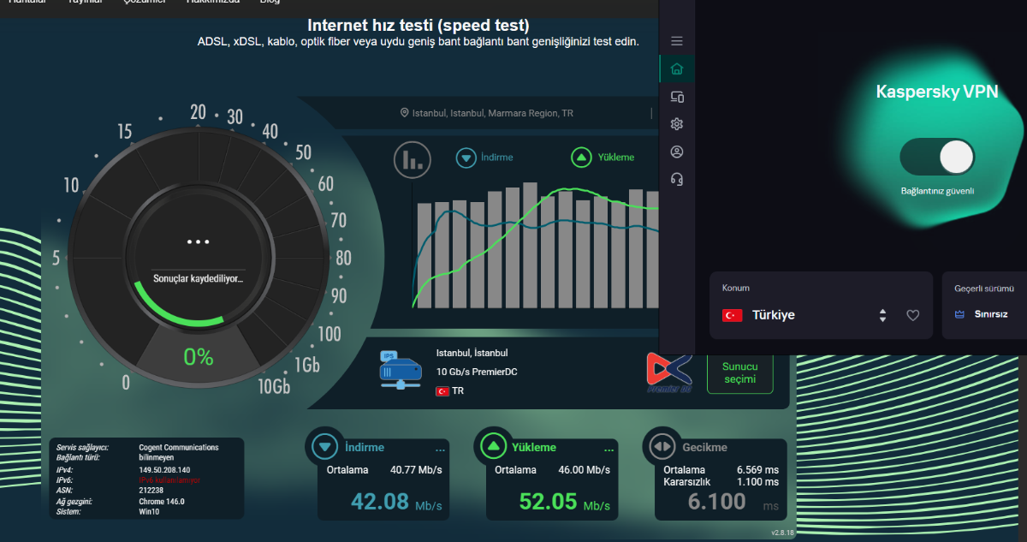
Task: Add Türkiye to favorites with heart icon
Action: click(x=912, y=315)
